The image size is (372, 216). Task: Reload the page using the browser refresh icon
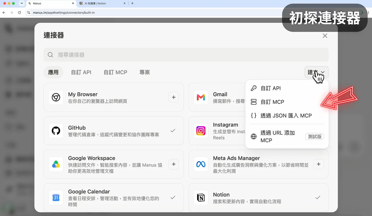pyautogui.click(x=19, y=12)
